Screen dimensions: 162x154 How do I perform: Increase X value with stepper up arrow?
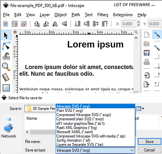pos(138,22)
